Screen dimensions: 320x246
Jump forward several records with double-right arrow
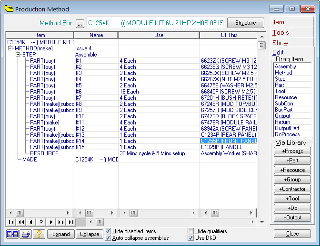61,222
